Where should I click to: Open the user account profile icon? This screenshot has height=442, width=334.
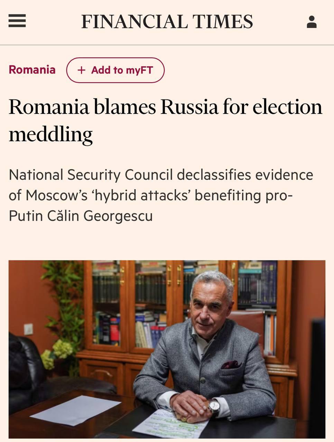(312, 22)
